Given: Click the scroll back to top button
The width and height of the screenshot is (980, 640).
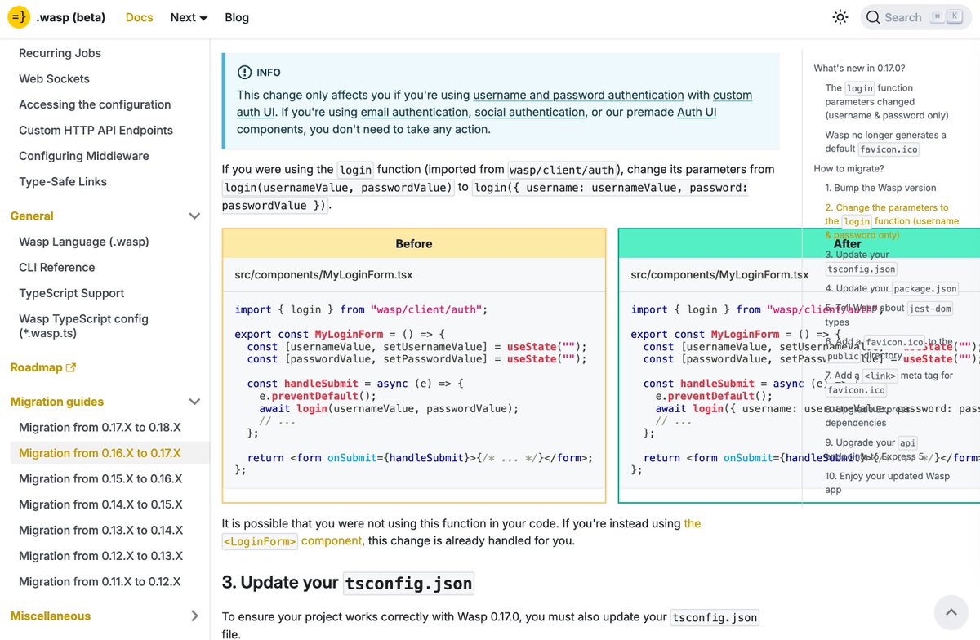Looking at the screenshot, I should coord(951,611).
